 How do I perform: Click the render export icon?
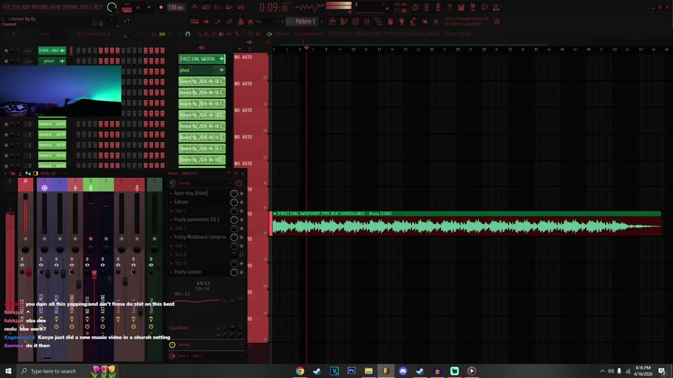click(473, 7)
